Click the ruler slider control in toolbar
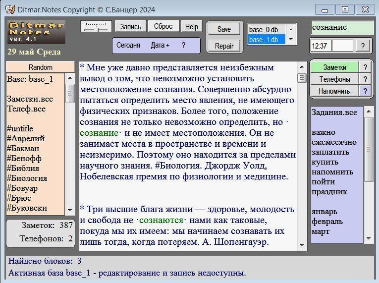This screenshot has height=283, width=379. point(97,27)
